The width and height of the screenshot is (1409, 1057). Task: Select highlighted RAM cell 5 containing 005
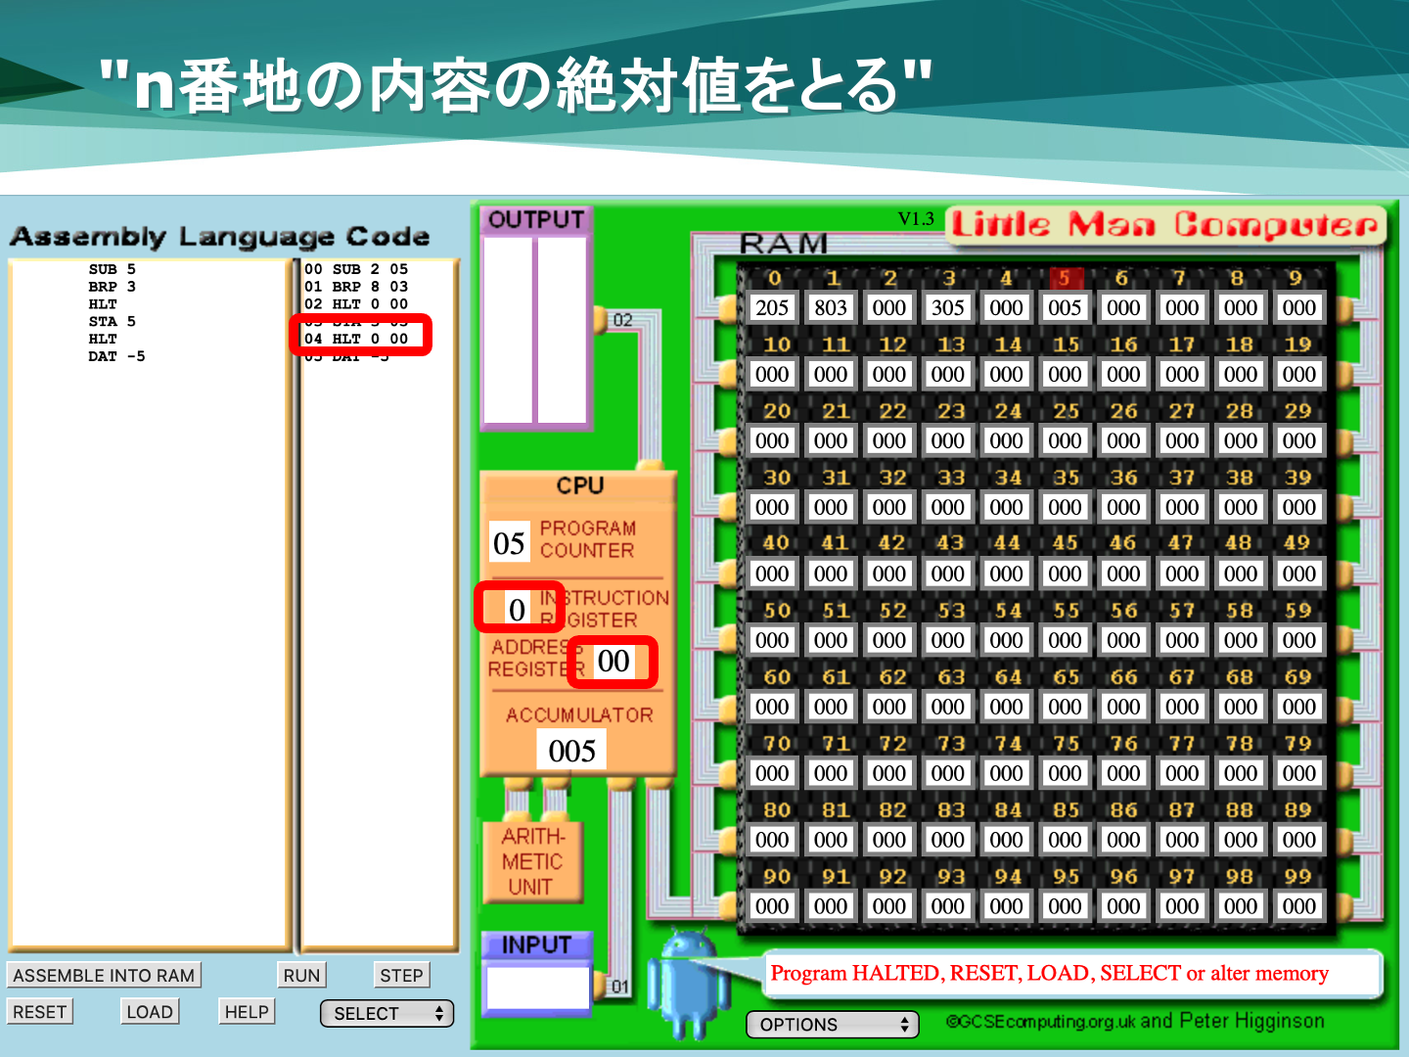[1065, 307]
